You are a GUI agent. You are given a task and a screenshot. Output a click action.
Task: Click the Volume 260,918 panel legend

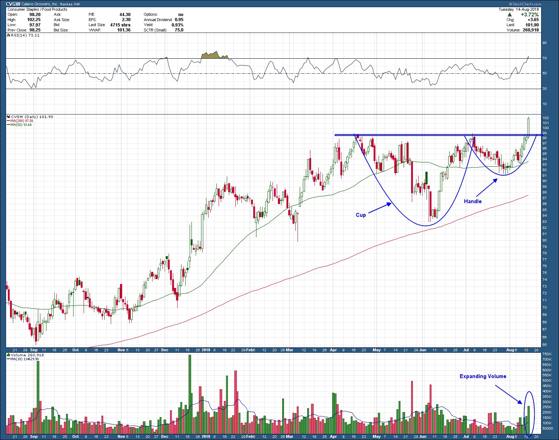[x=28, y=355]
